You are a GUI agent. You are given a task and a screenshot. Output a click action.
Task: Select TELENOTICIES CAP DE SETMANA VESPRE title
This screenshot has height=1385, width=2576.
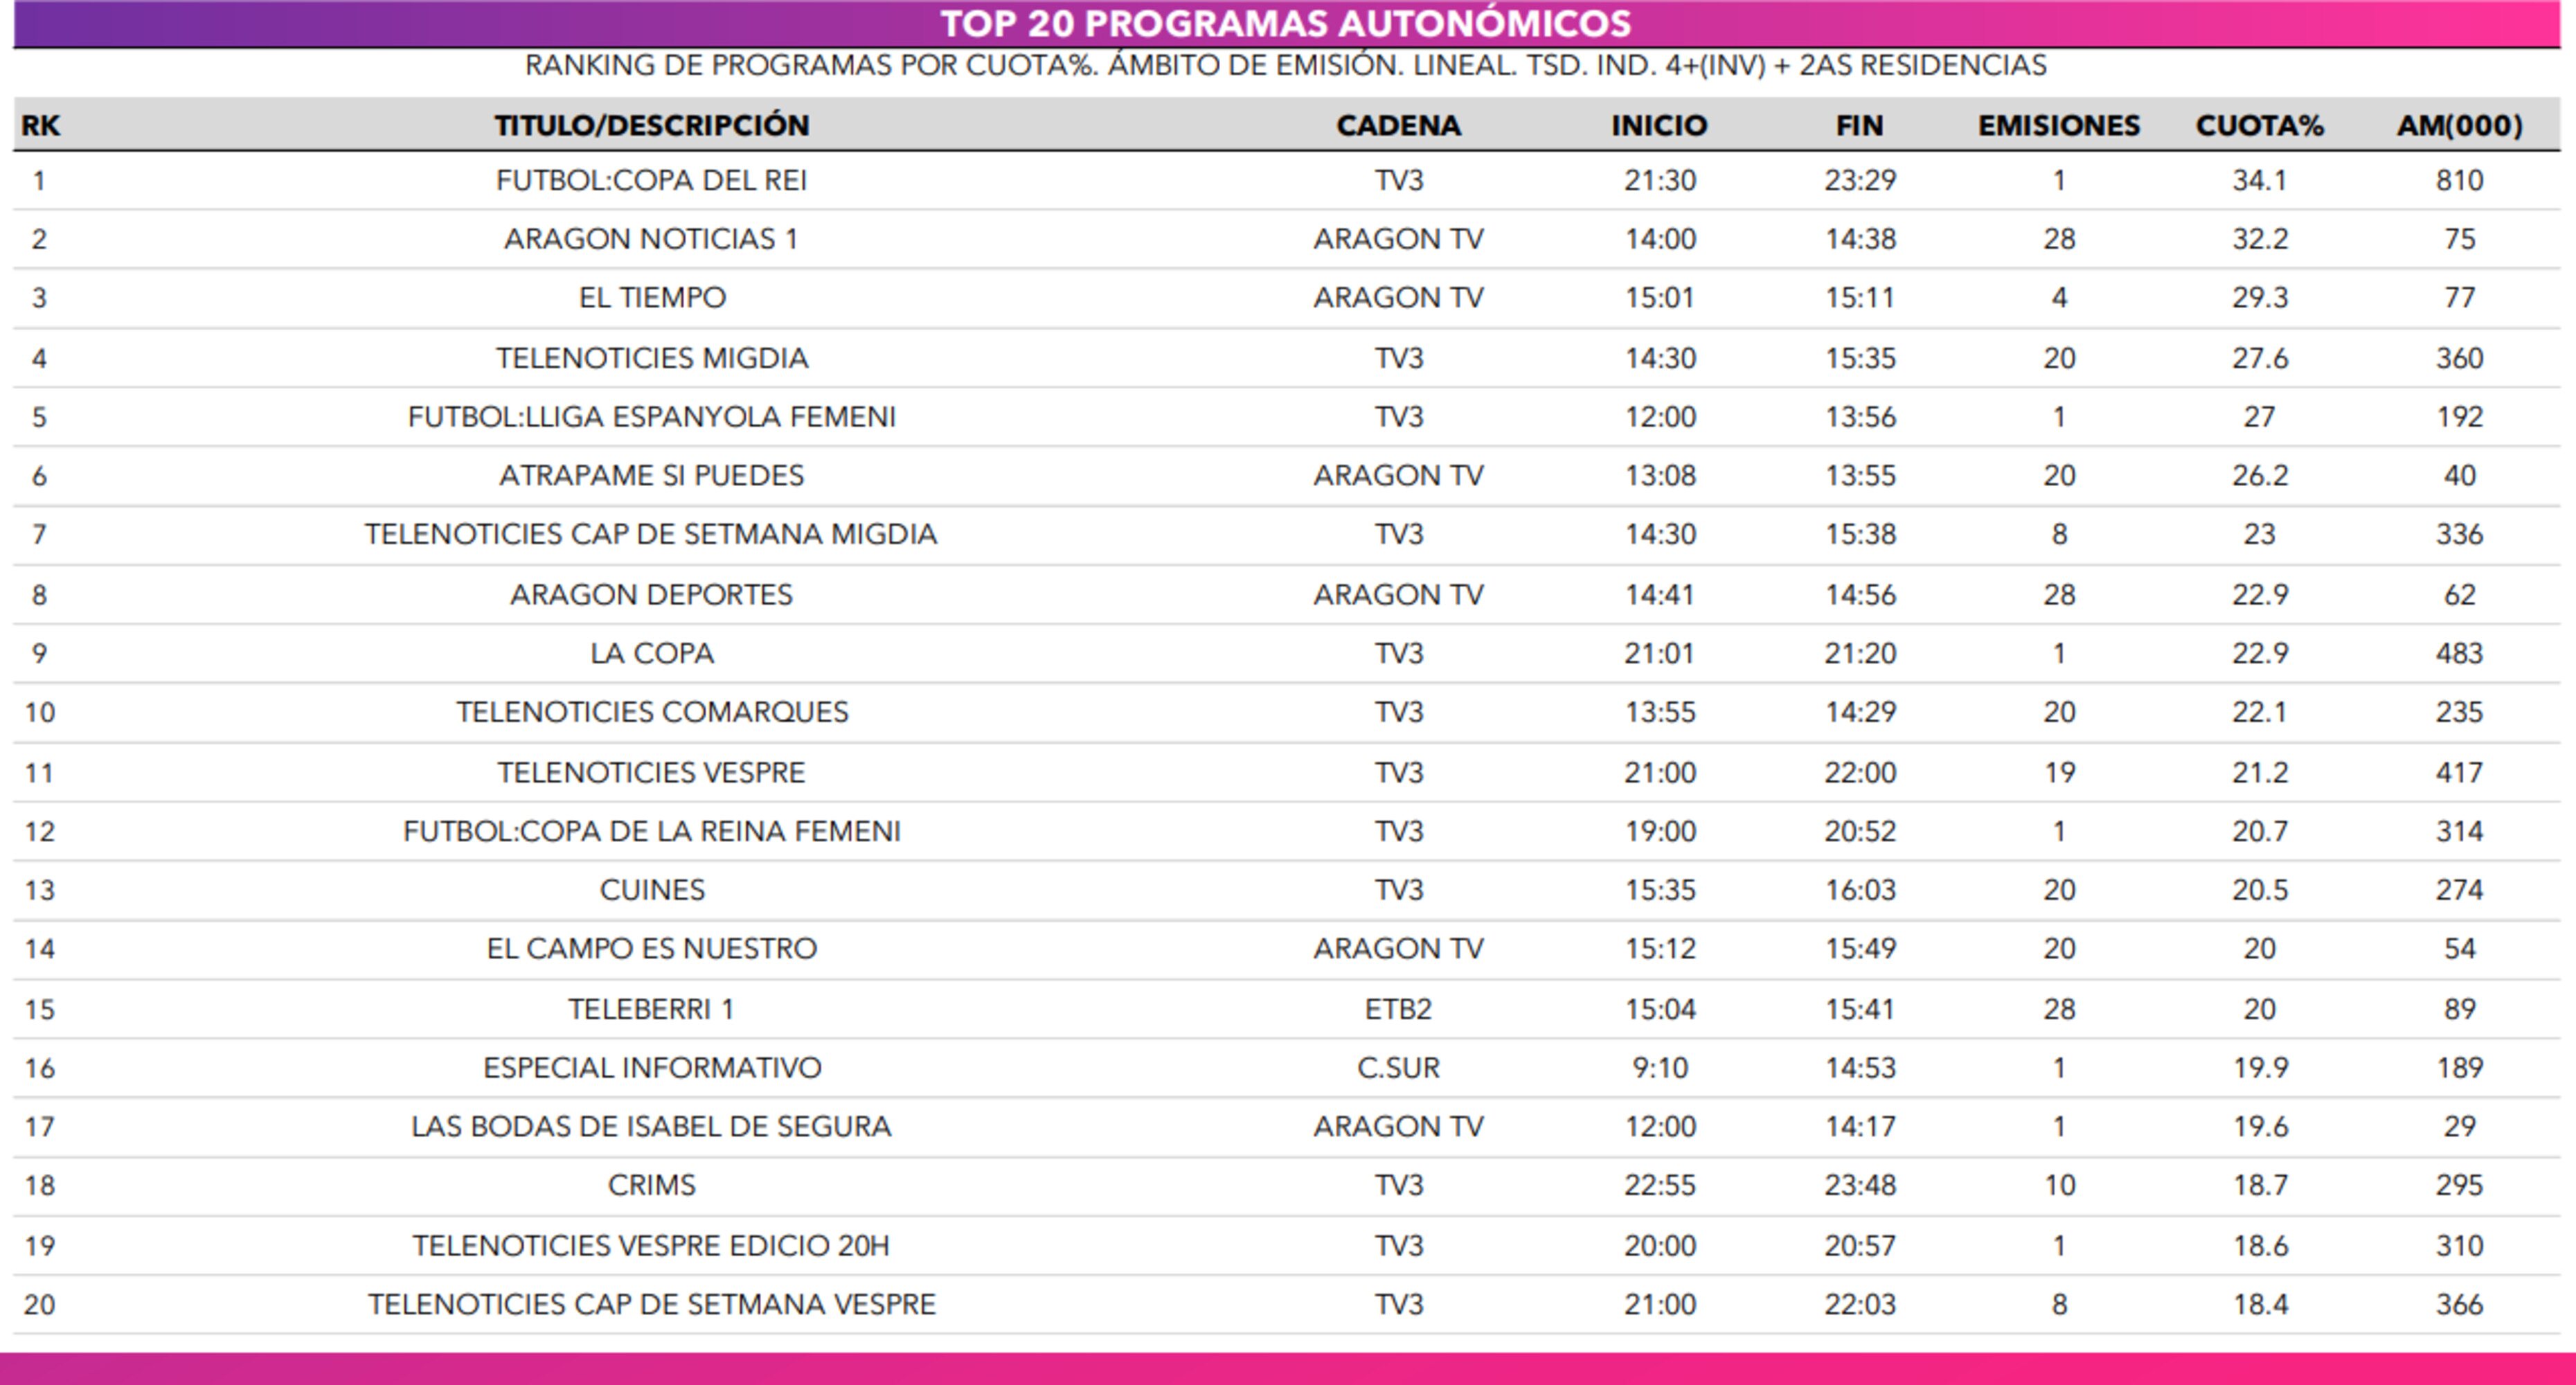point(651,1304)
